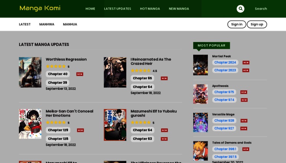Open Versatile Mage cover thumbnail
The height and width of the screenshot is (163, 286).
point(200,122)
